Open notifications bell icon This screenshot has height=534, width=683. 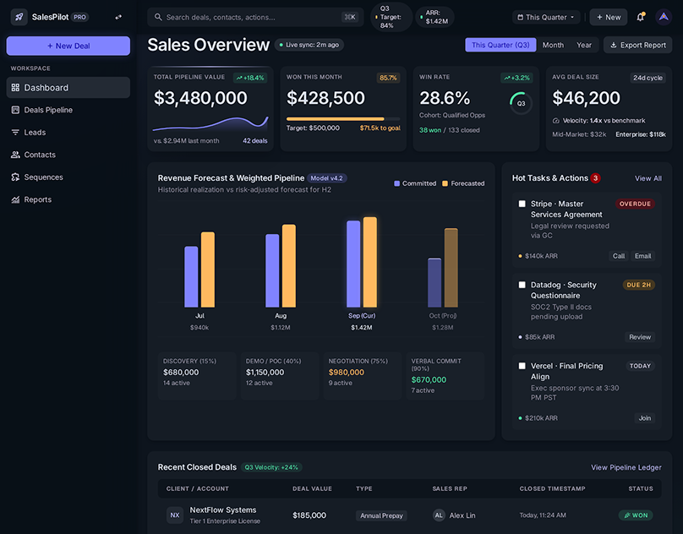coord(641,17)
